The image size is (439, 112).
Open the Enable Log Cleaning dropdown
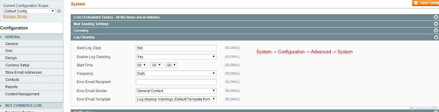[176, 57]
